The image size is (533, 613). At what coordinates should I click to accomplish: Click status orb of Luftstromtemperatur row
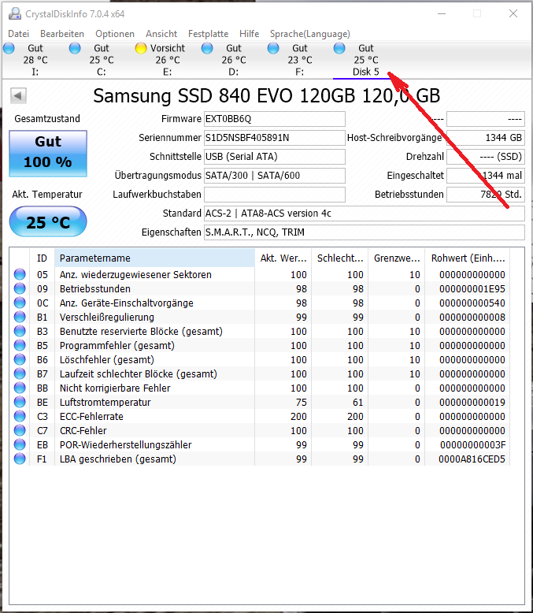20,402
